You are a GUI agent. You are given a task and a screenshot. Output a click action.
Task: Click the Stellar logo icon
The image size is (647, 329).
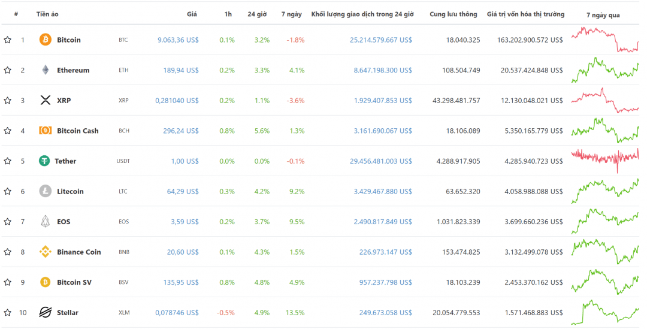pyautogui.click(x=46, y=312)
